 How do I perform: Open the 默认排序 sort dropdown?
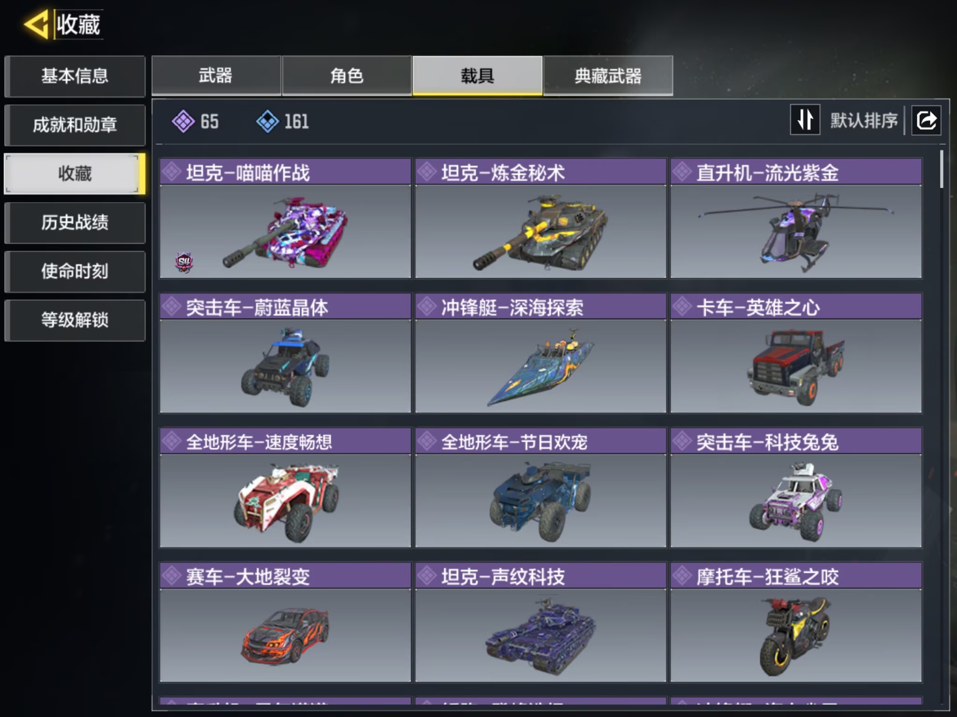864,120
